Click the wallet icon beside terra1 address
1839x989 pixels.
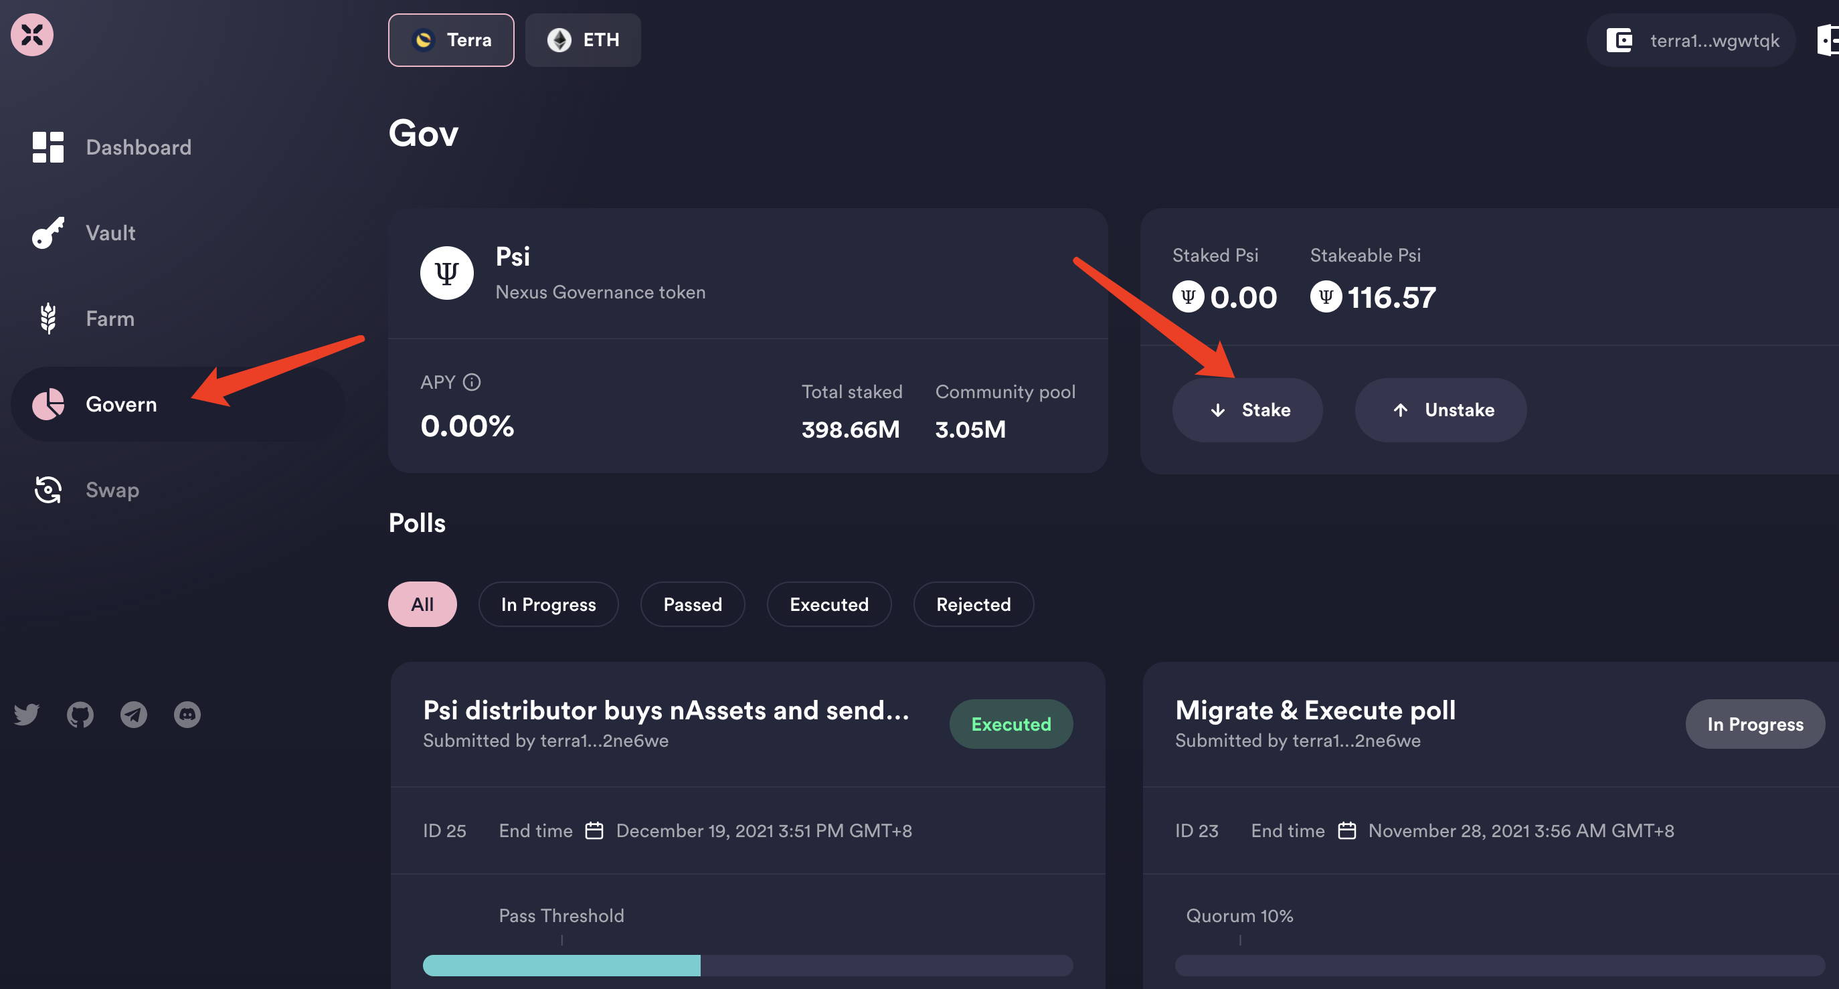click(1619, 40)
